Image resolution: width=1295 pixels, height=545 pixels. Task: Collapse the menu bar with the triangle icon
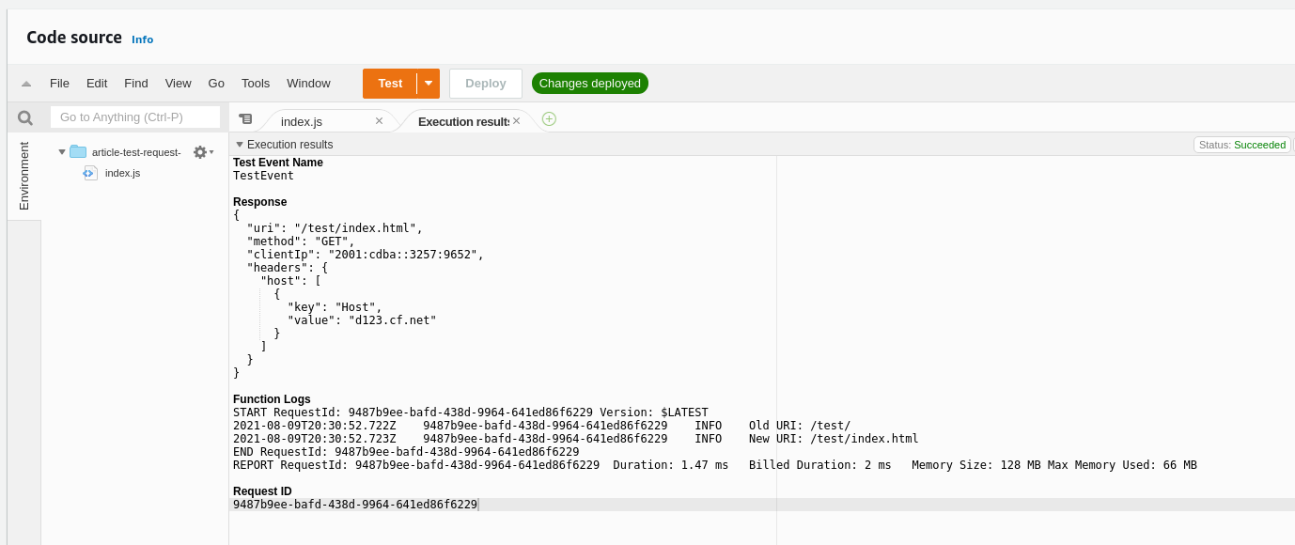pos(26,83)
